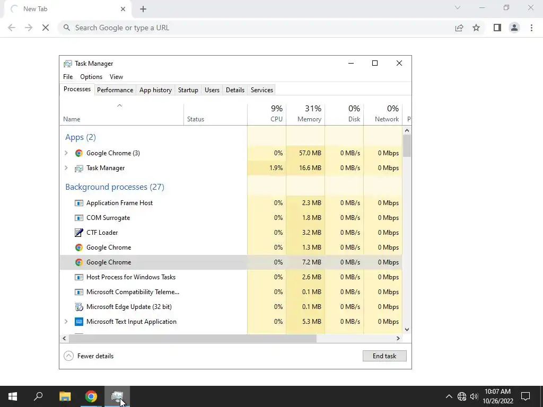
Task: Switch to the Services tab
Action: click(262, 90)
